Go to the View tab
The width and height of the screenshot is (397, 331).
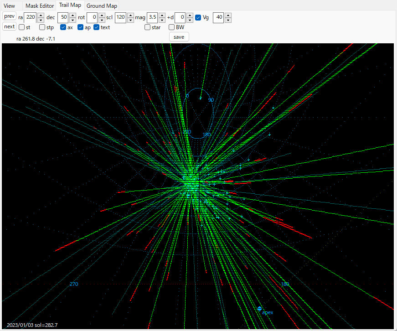coord(9,6)
